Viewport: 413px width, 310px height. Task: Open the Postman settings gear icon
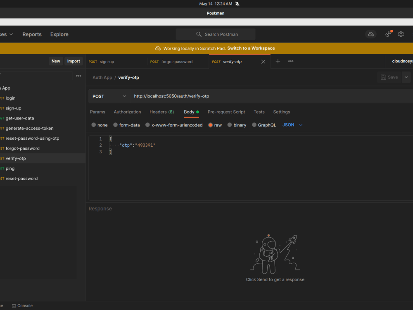(401, 34)
